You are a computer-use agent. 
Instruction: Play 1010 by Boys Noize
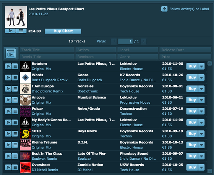(x=8, y=134)
